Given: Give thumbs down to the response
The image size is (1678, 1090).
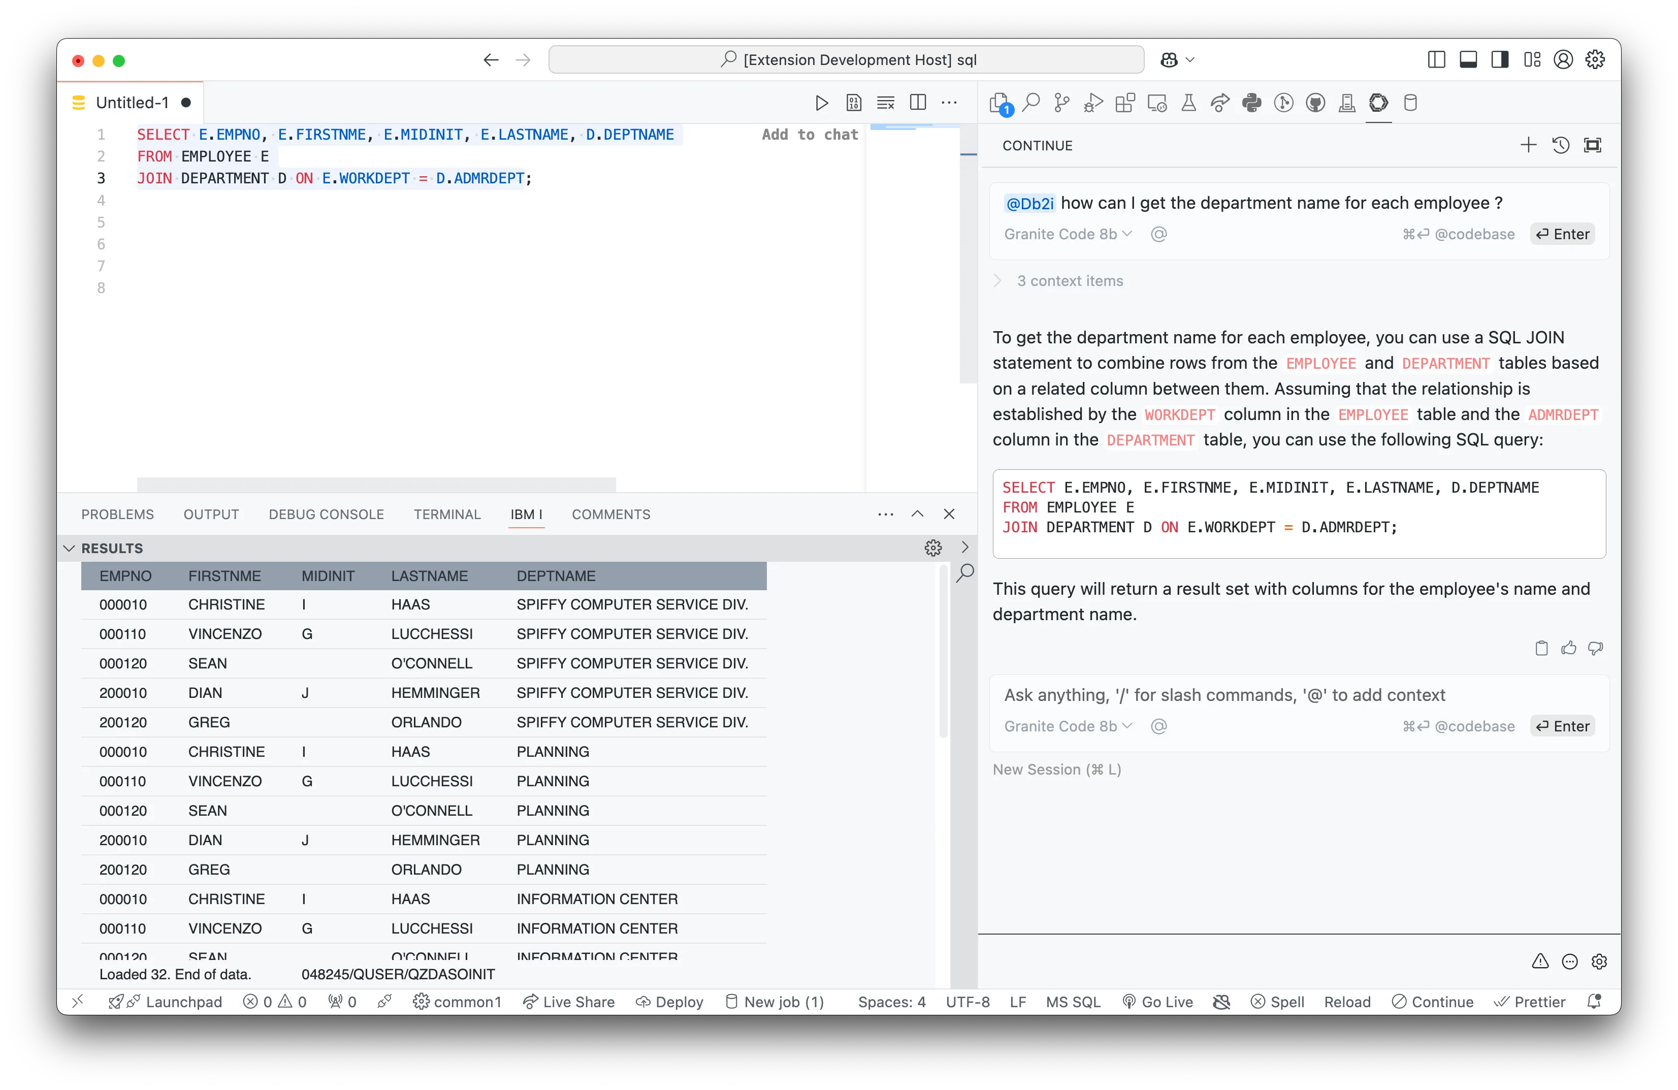Looking at the screenshot, I should click(1596, 648).
